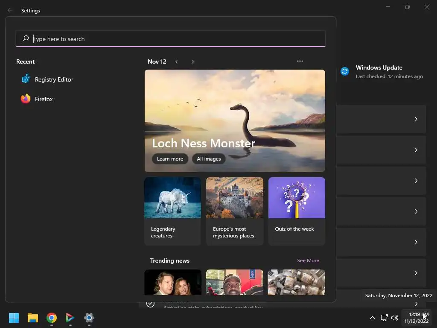Click the Trending news heading

pos(170,261)
